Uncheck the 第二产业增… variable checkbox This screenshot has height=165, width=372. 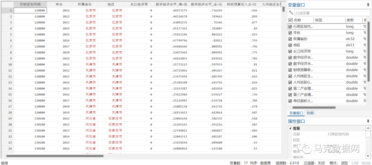[x=290, y=88]
